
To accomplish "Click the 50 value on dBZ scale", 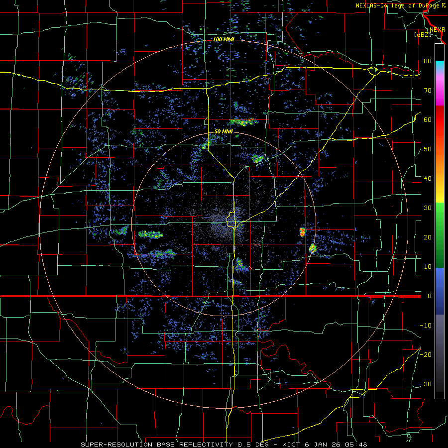I will [428, 149].
